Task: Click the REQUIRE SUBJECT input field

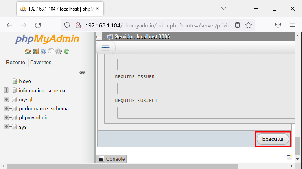Action: click(x=206, y=113)
